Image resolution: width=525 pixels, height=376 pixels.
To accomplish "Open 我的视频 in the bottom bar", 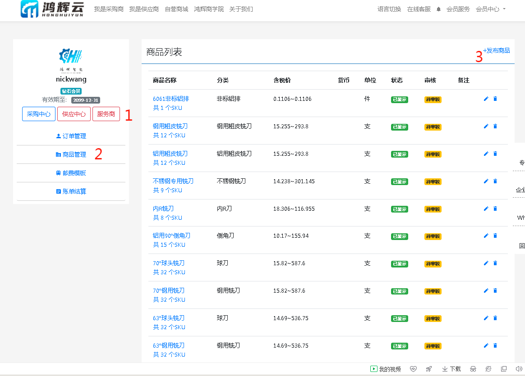I will (x=385, y=369).
